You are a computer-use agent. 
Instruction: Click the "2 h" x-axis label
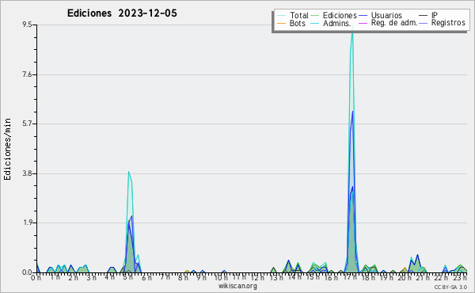pos(73,277)
